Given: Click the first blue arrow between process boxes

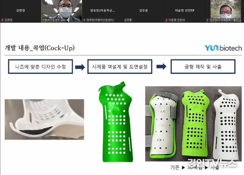Looking at the screenshot, I should click(80, 67).
